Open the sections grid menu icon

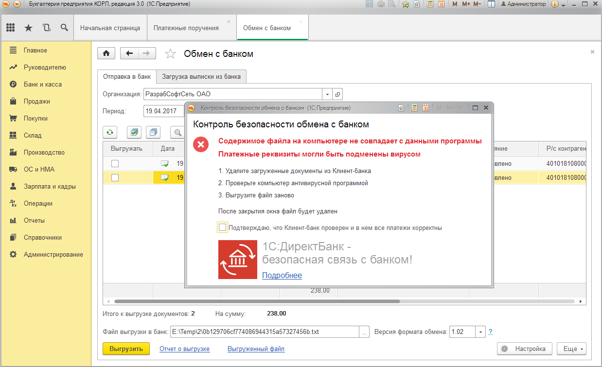tap(10, 28)
